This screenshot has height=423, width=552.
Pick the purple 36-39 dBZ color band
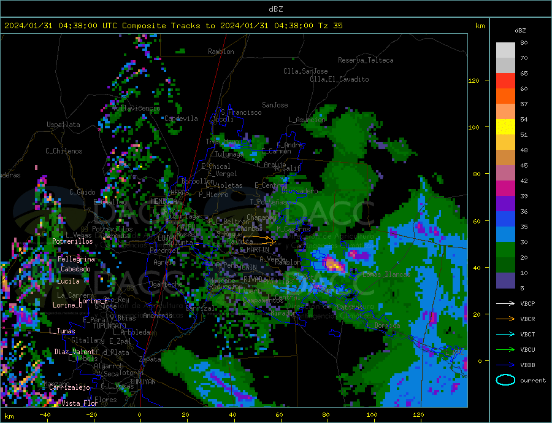(x=505, y=204)
